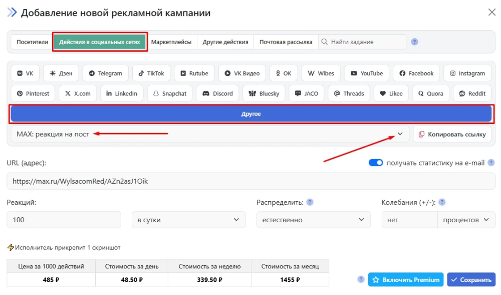Choose the Pinterest platform
The width and height of the screenshot is (501, 295).
[x=33, y=93]
